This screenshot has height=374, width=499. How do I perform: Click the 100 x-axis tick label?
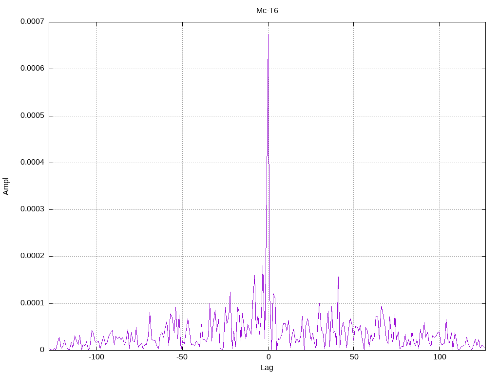click(440, 357)
